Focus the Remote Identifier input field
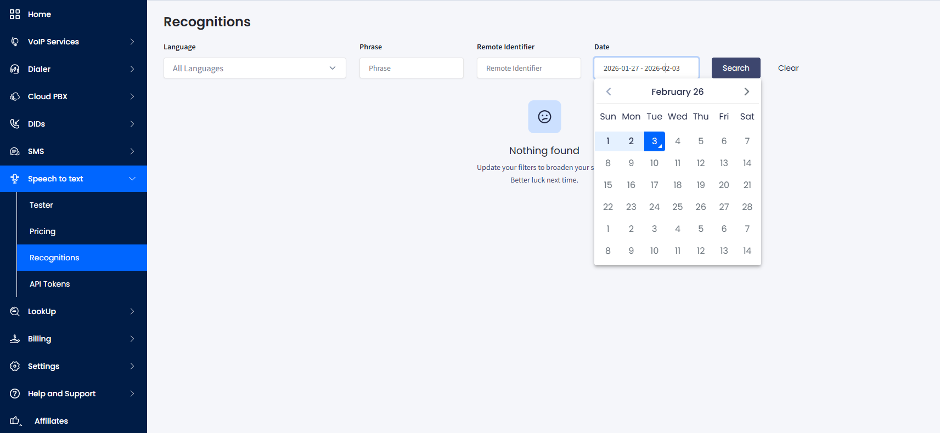Screen dimensions: 940x433 pos(529,68)
